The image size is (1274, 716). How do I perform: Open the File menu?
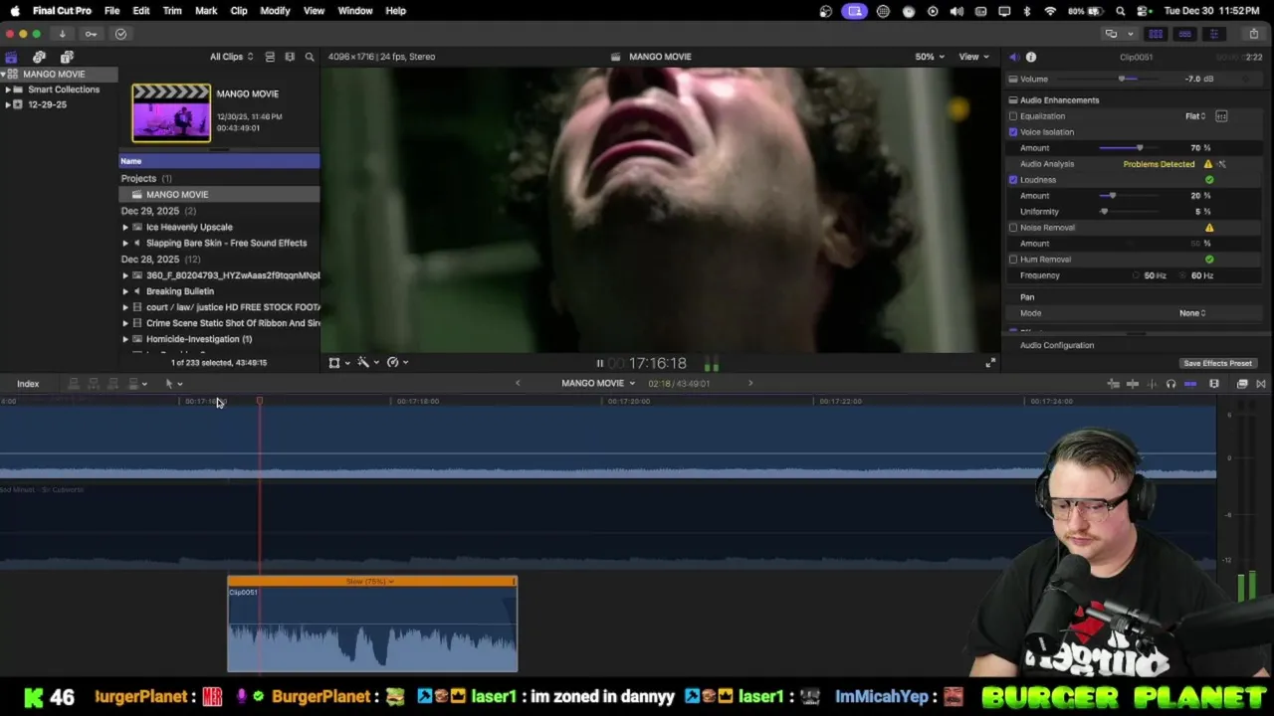[111, 11]
